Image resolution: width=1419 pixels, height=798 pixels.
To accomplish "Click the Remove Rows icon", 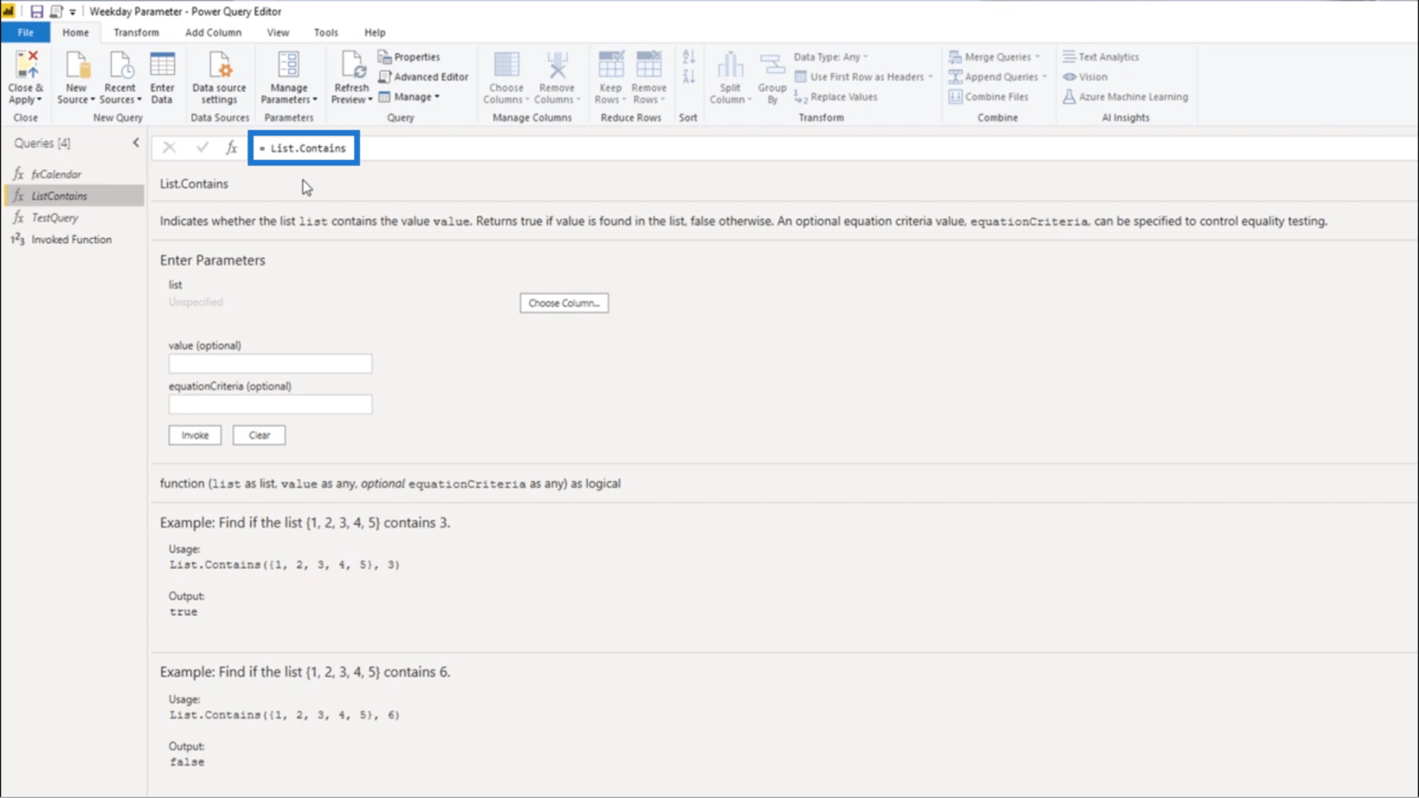I will (x=649, y=65).
